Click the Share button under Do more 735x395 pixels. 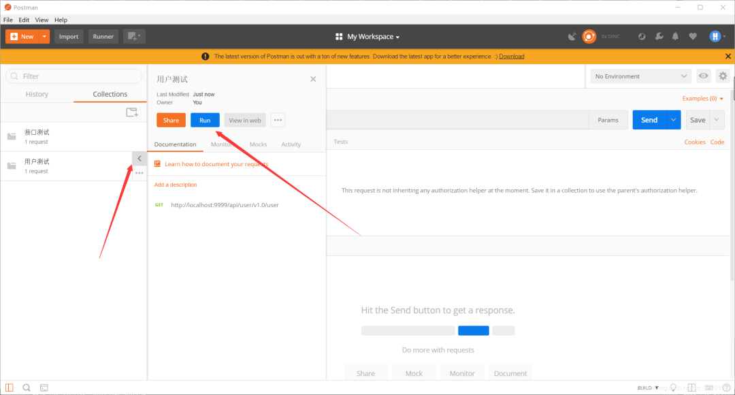[x=365, y=373]
